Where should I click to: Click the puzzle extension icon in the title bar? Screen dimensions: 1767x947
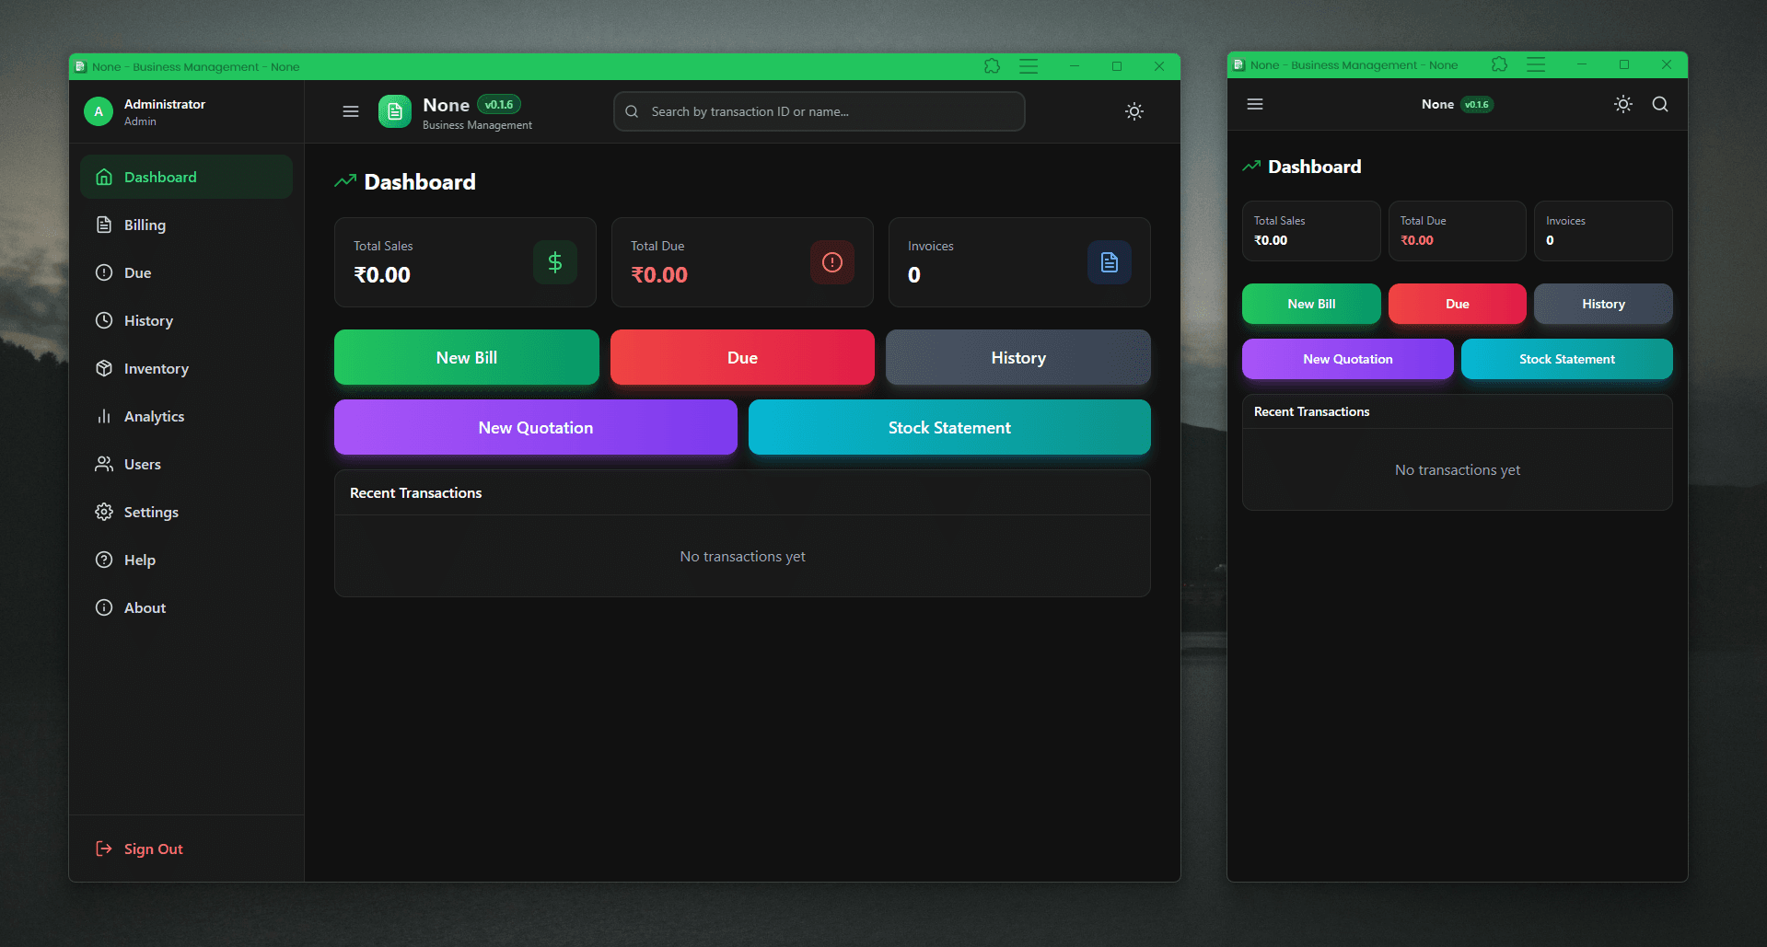click(992, 66)
